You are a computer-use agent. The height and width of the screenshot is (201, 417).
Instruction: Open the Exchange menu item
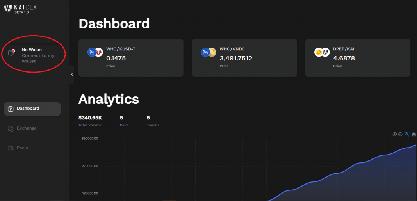tap(27, 128)
